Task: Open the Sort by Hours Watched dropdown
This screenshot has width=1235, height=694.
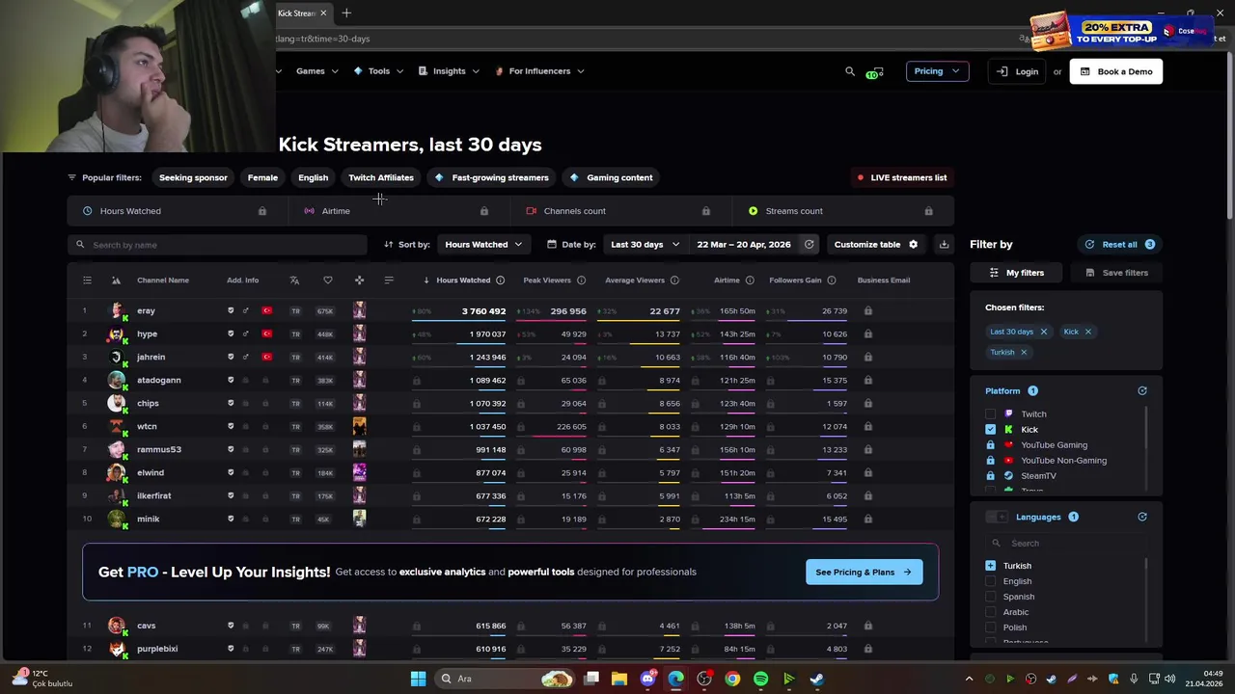Action: (x=483, y=245)
